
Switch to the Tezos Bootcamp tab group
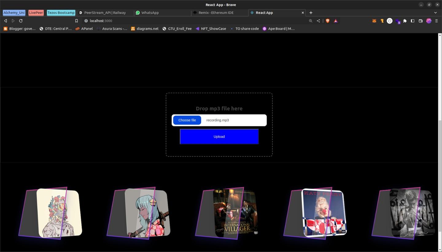coord(61,13)
